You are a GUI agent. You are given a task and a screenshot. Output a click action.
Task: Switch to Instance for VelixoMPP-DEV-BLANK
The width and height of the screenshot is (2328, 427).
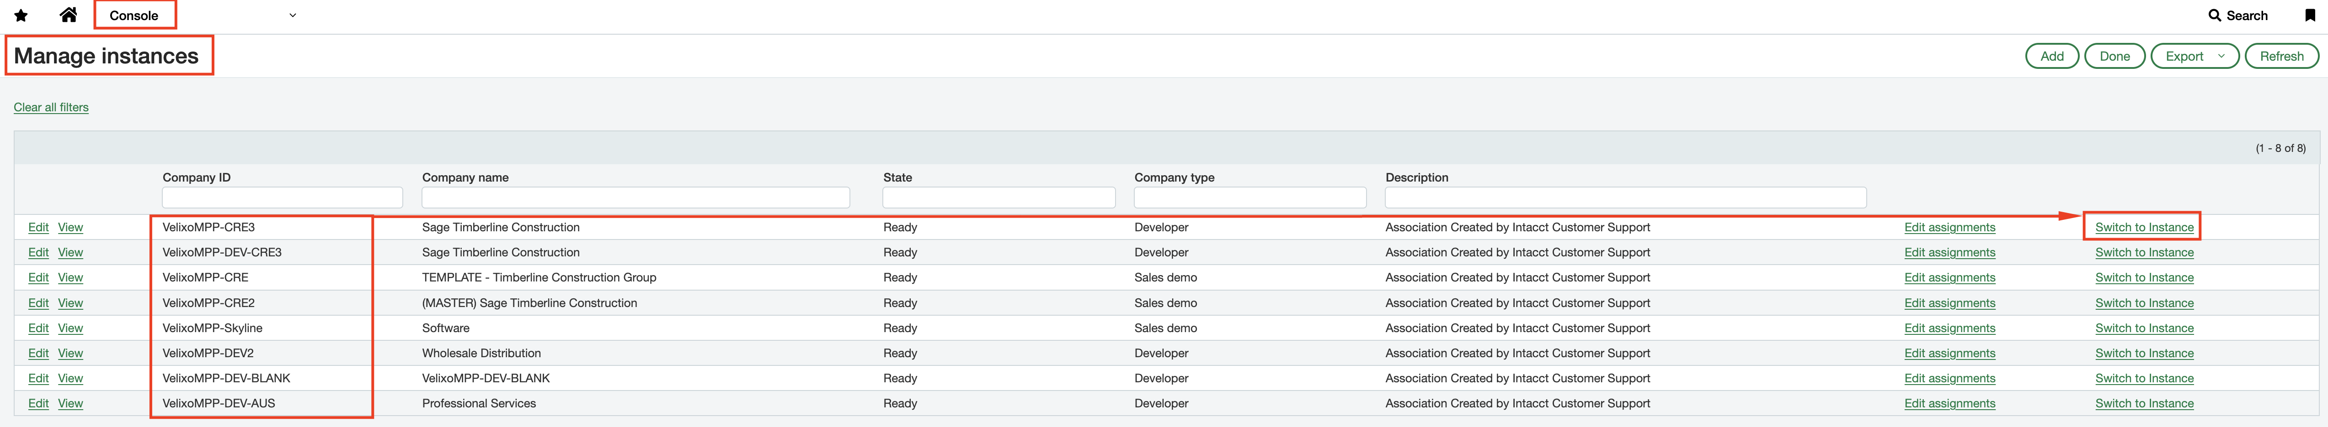click(2143, 378)
